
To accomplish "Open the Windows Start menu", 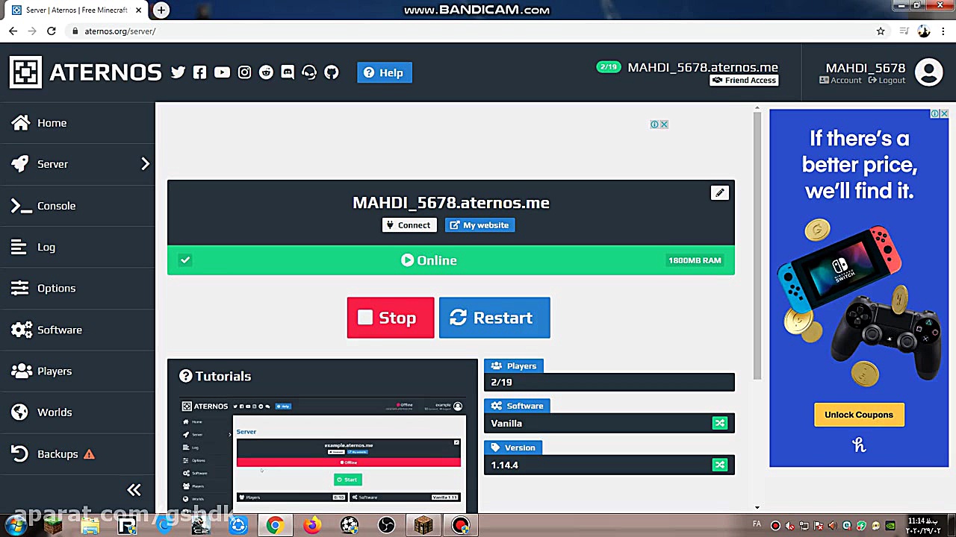I will (x=14, y=526).
